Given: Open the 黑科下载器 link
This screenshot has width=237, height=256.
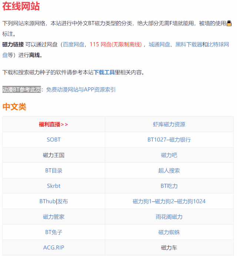Looking at the screenshot, I should [x=188, y=44].
